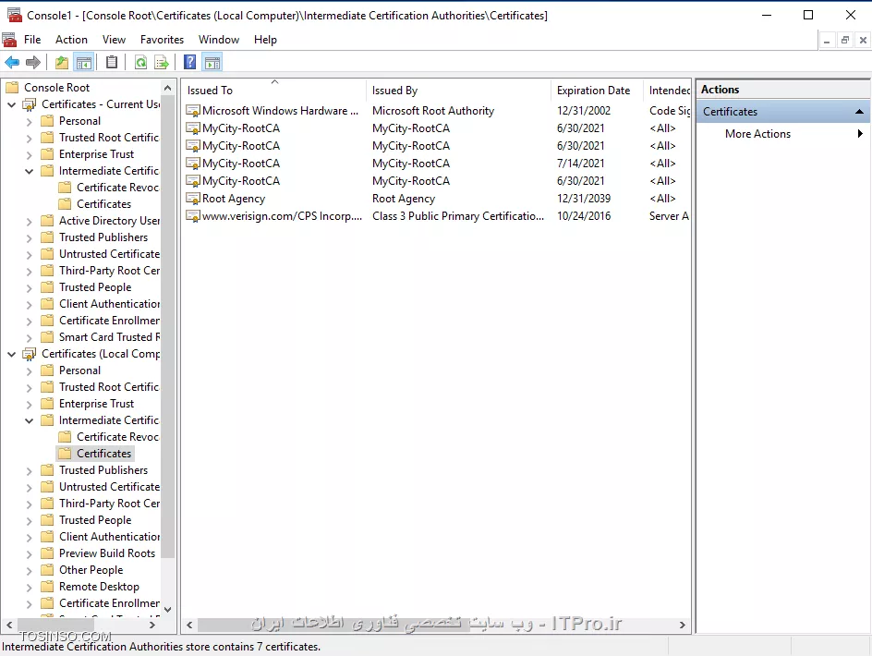Minimize the inner MDI child window

[827, 40]
